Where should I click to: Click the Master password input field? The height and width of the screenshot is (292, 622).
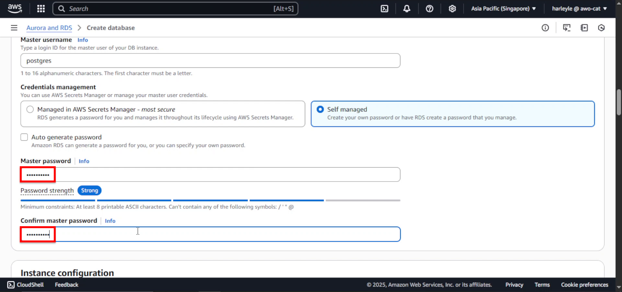210,175
